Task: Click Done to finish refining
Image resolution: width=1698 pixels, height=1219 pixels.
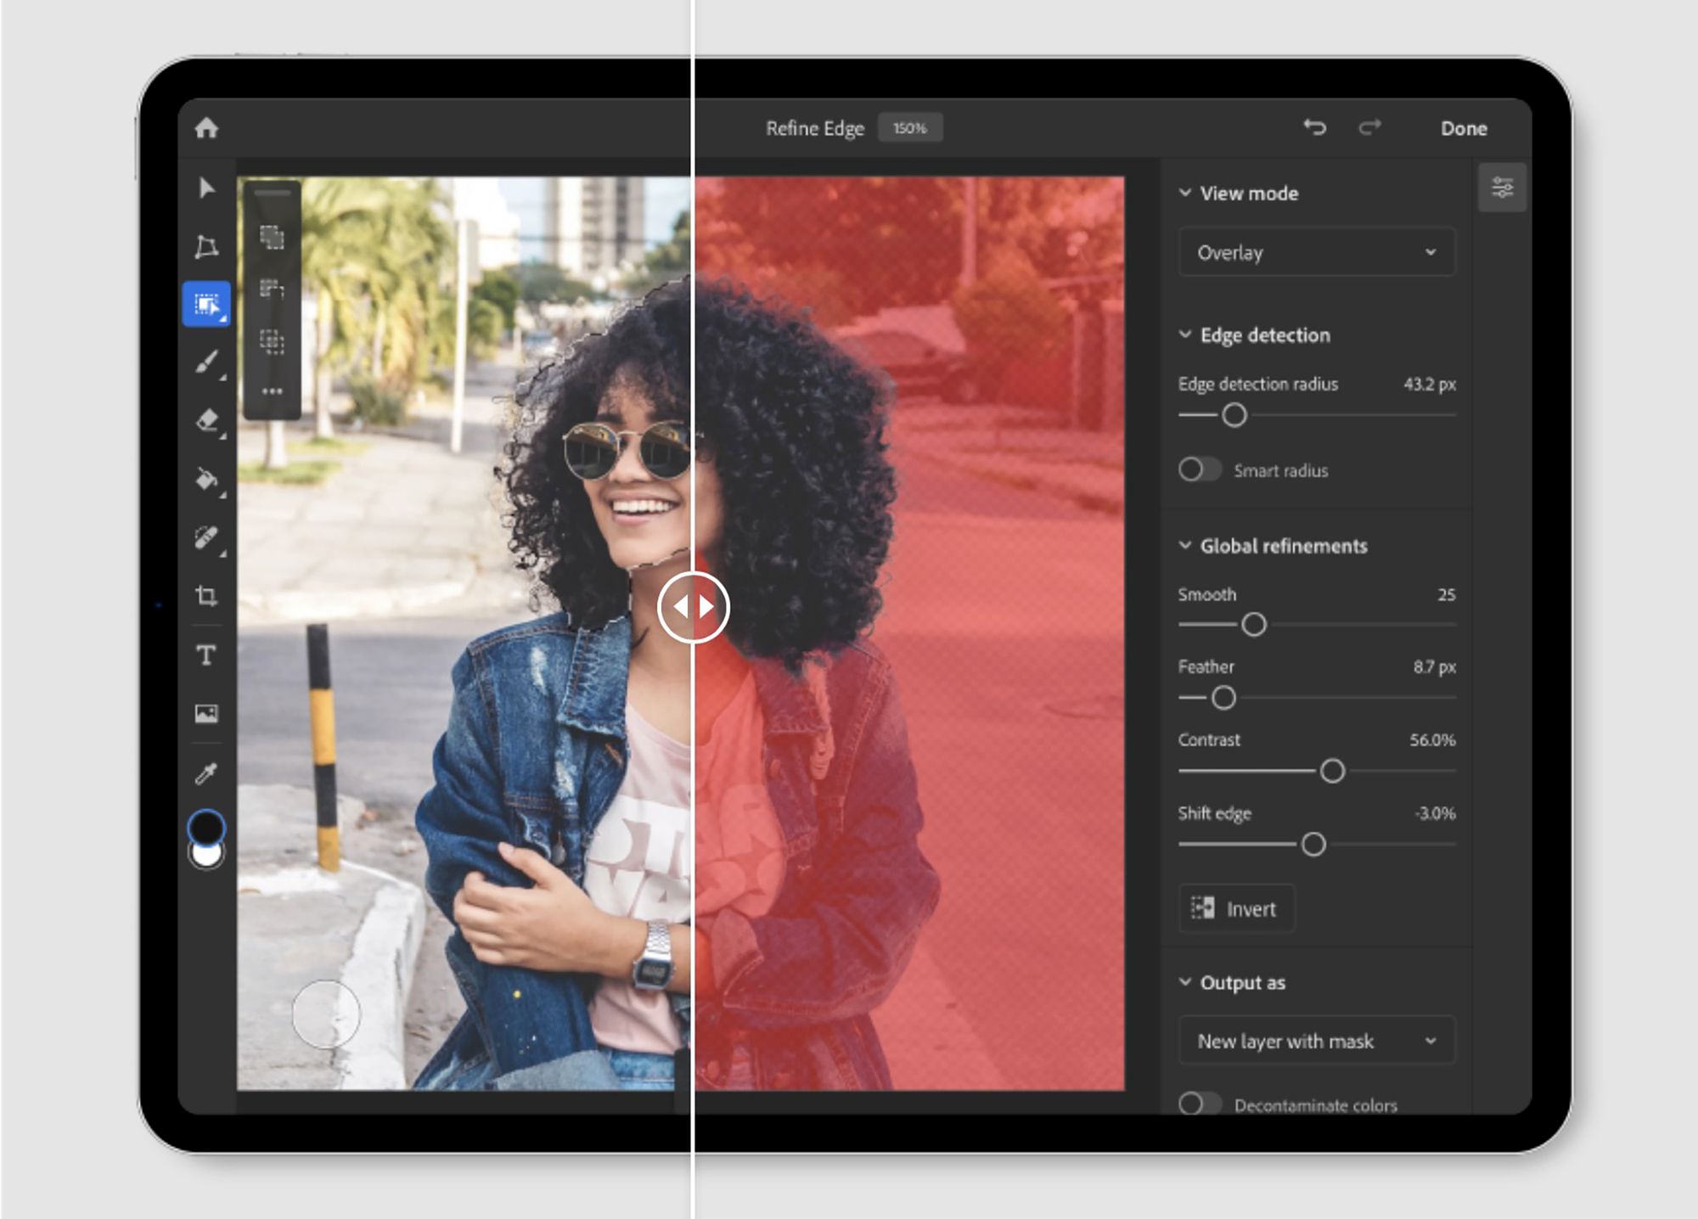Action: 1464,128
